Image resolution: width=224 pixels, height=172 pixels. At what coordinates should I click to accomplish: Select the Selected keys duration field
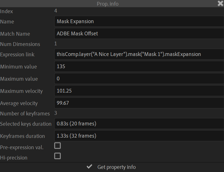coord(139,124)
